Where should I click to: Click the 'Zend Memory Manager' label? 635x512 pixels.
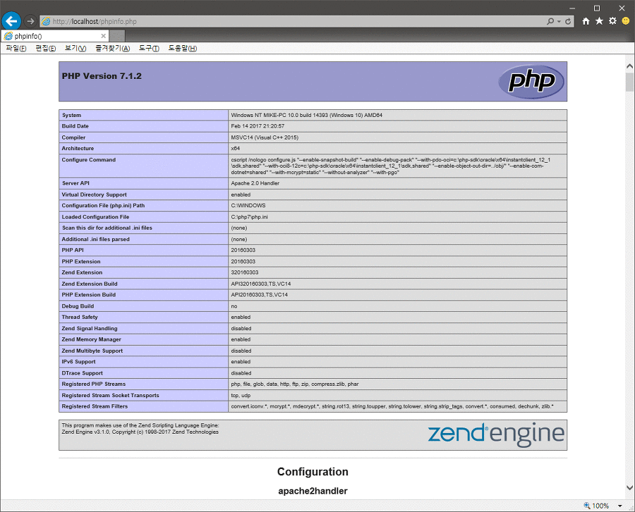click(x=91, y=340)
